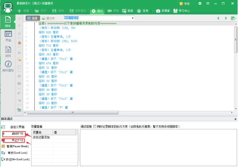The width and height of the screenshot is (238, 167).
Task: Click the 打开 (Open) toolbar button
Action: tap(40, 11)
